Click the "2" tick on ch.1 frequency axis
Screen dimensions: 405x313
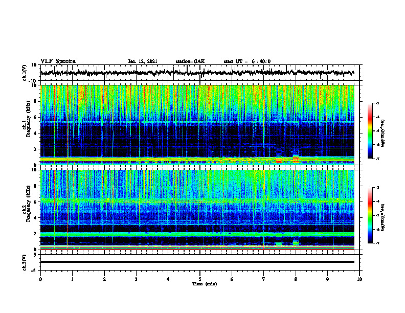(x=35, y=149)
